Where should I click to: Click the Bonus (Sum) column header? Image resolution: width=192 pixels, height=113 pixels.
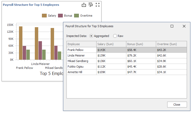coord(141,44)
